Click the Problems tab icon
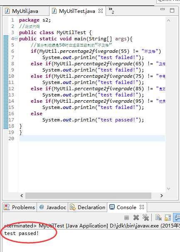The width and height of the screenshot is (180, 252). (7, 207)
